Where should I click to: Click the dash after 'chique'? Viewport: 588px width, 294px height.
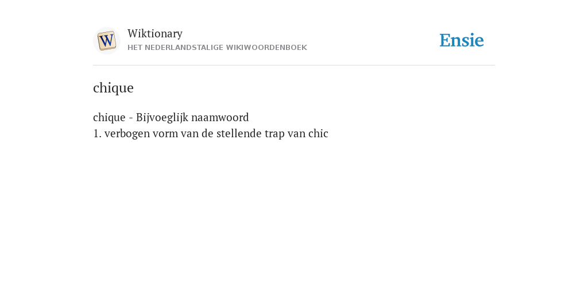(x=131, y=118)
